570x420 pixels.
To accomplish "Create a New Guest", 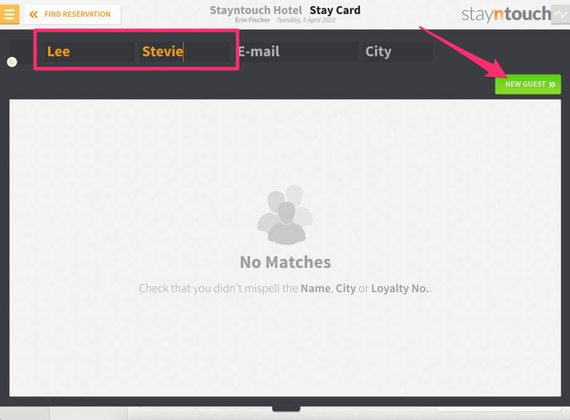I will tap(528, 84).
